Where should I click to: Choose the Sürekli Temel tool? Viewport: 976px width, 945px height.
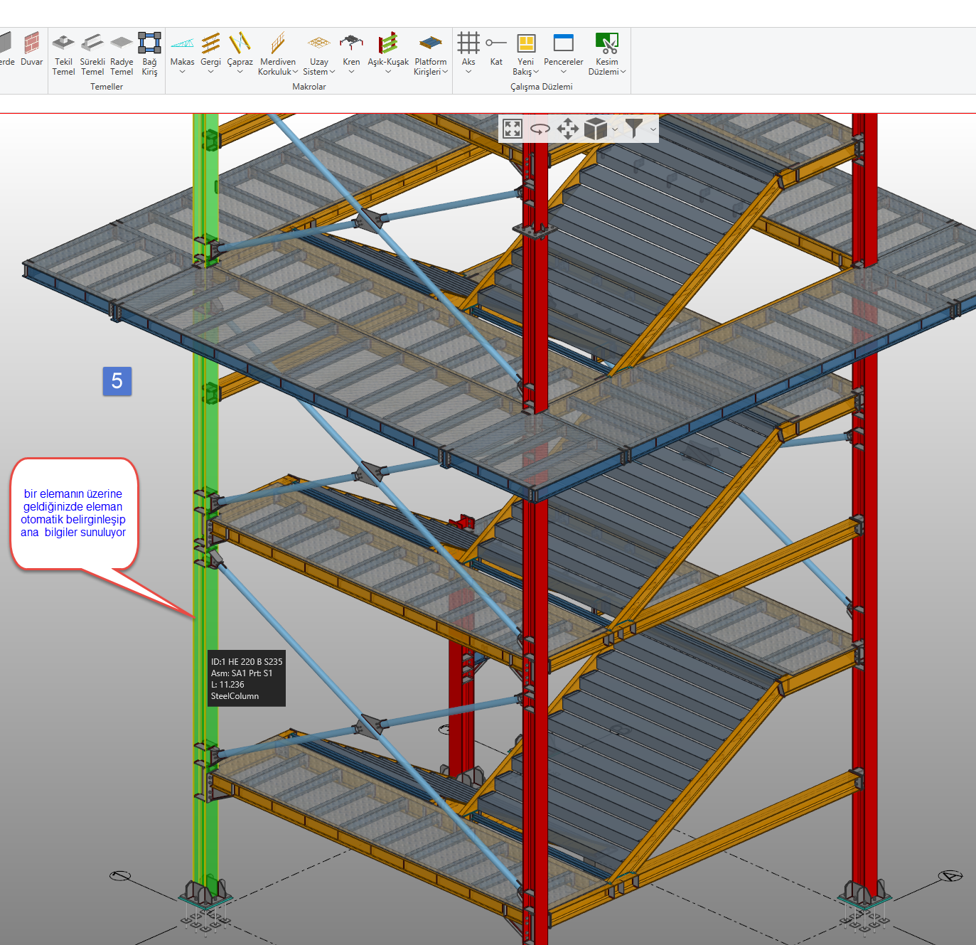(92, 53)
